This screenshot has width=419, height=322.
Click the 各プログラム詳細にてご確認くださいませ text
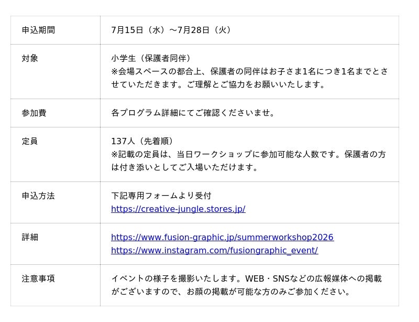pyautogui.click(x=193, y=113)
